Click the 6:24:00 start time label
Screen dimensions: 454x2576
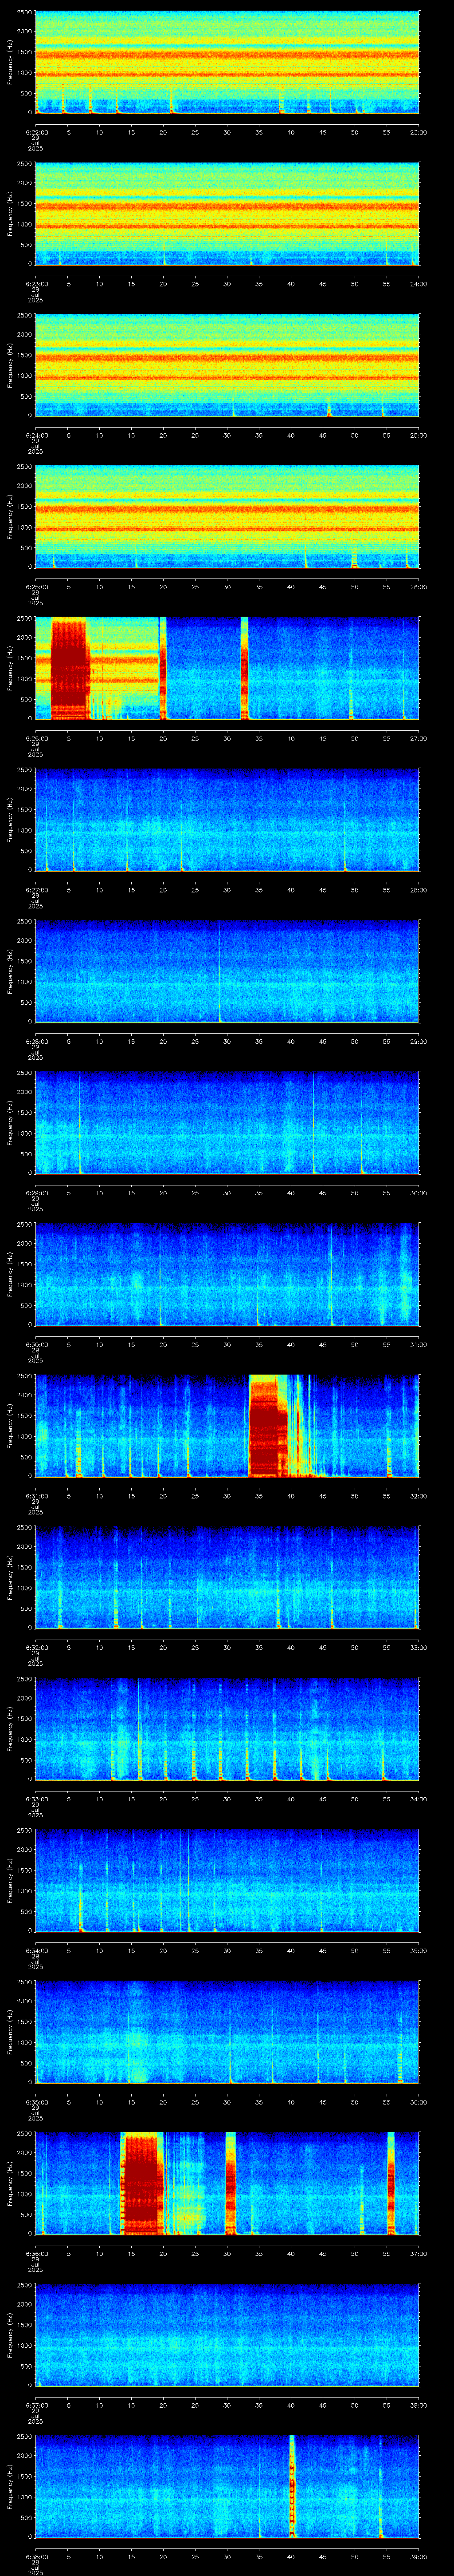click(36, 435)
